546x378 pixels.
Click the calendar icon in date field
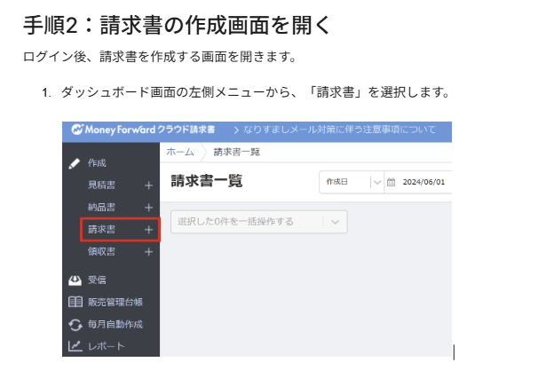pos(391,182)
